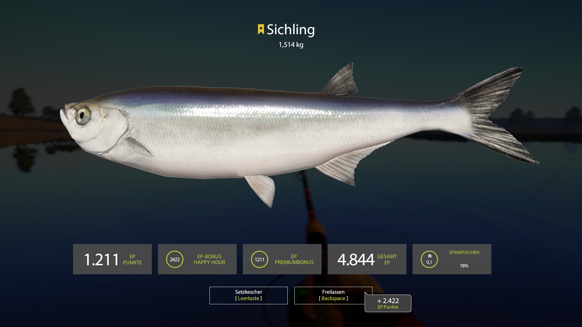Click the EP Premiumbonus label
582x327 pixels.
click(294, 259)
